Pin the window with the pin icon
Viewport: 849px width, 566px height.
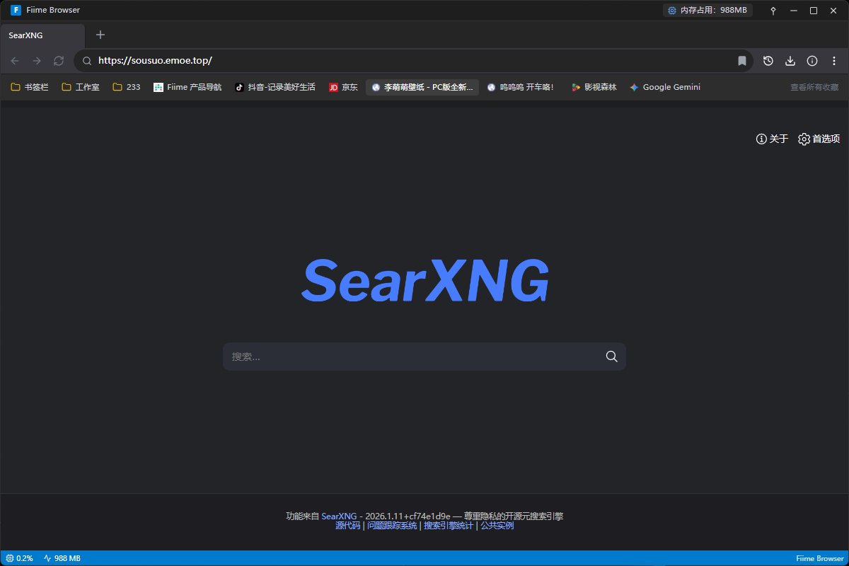(773, 11)
